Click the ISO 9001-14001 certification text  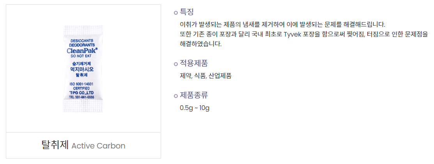point(82,84)
